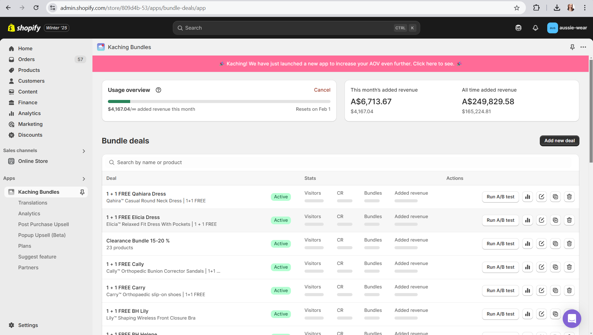Viewport: 593px width, 335px height.
Task: Reload the browser page
Action: pos(36,8)
